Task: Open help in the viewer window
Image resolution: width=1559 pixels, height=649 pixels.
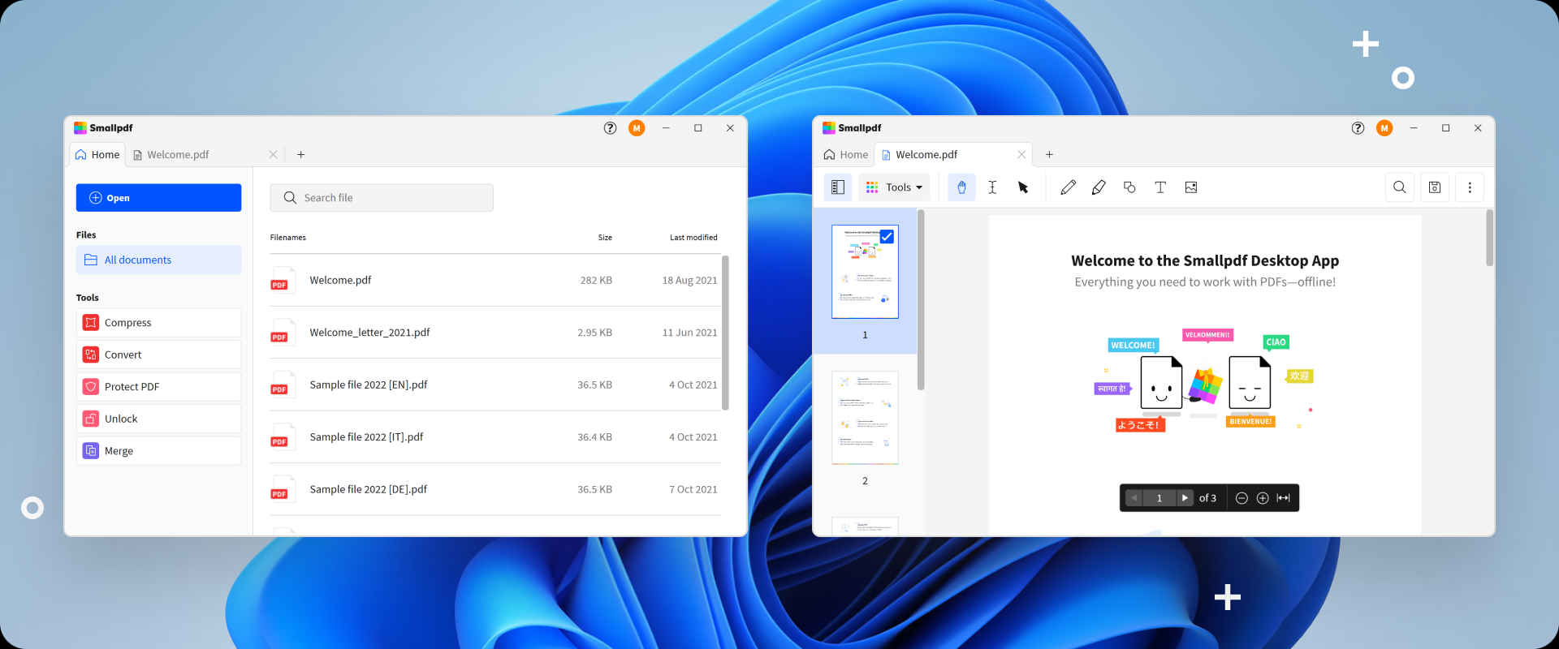Action: (1358, 128)
